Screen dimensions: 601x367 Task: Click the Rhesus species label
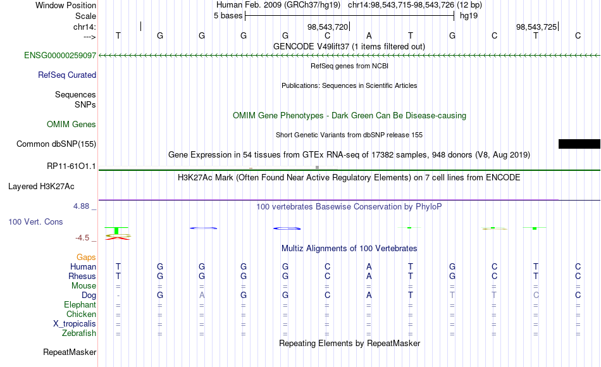[82, 276]
